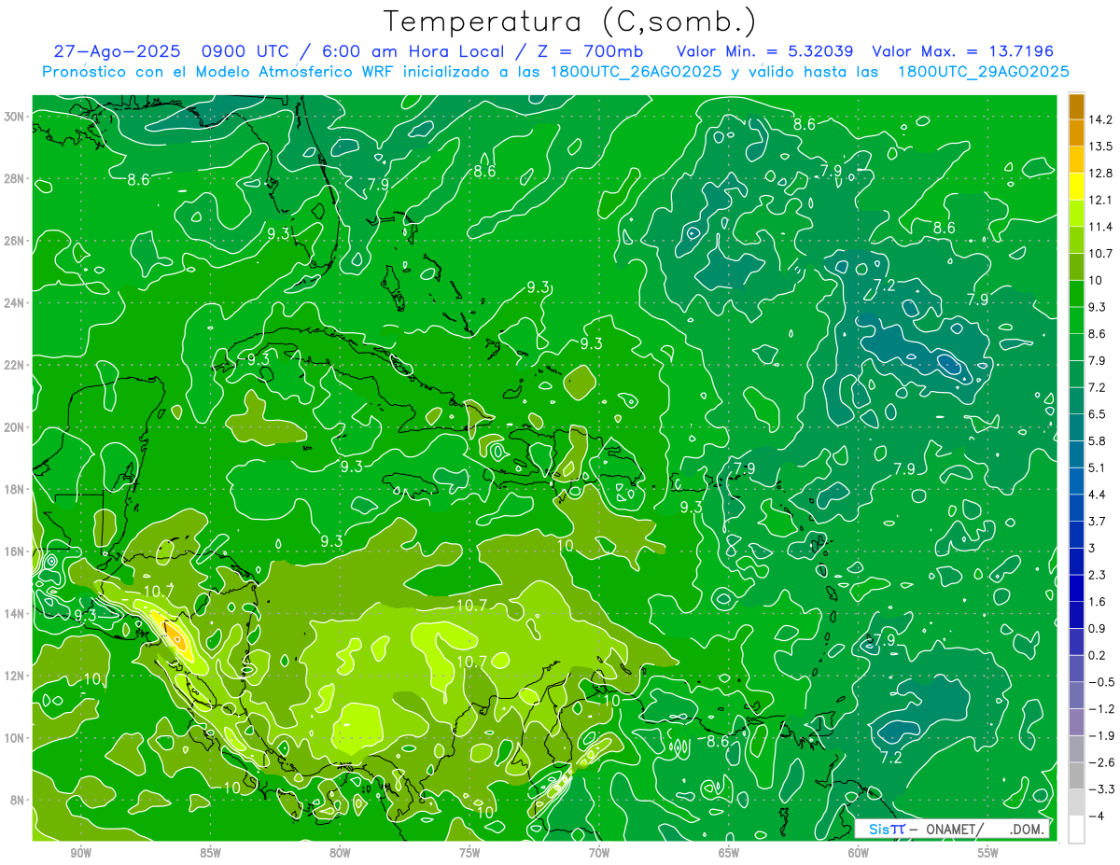The image size is (1120, 865).
Task: Click the "11.4" value on the color scale
Action: tap(1100, 226)
